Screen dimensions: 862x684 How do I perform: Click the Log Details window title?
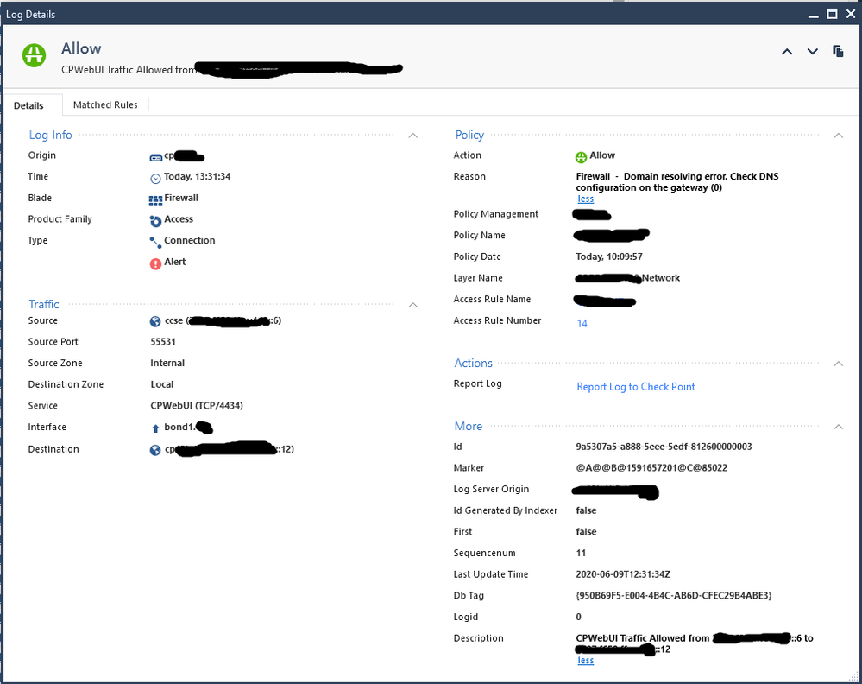pos(31,15)
